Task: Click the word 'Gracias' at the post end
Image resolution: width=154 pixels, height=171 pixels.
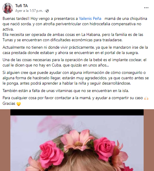Action: pyautogui.click(x=9, y=103)
